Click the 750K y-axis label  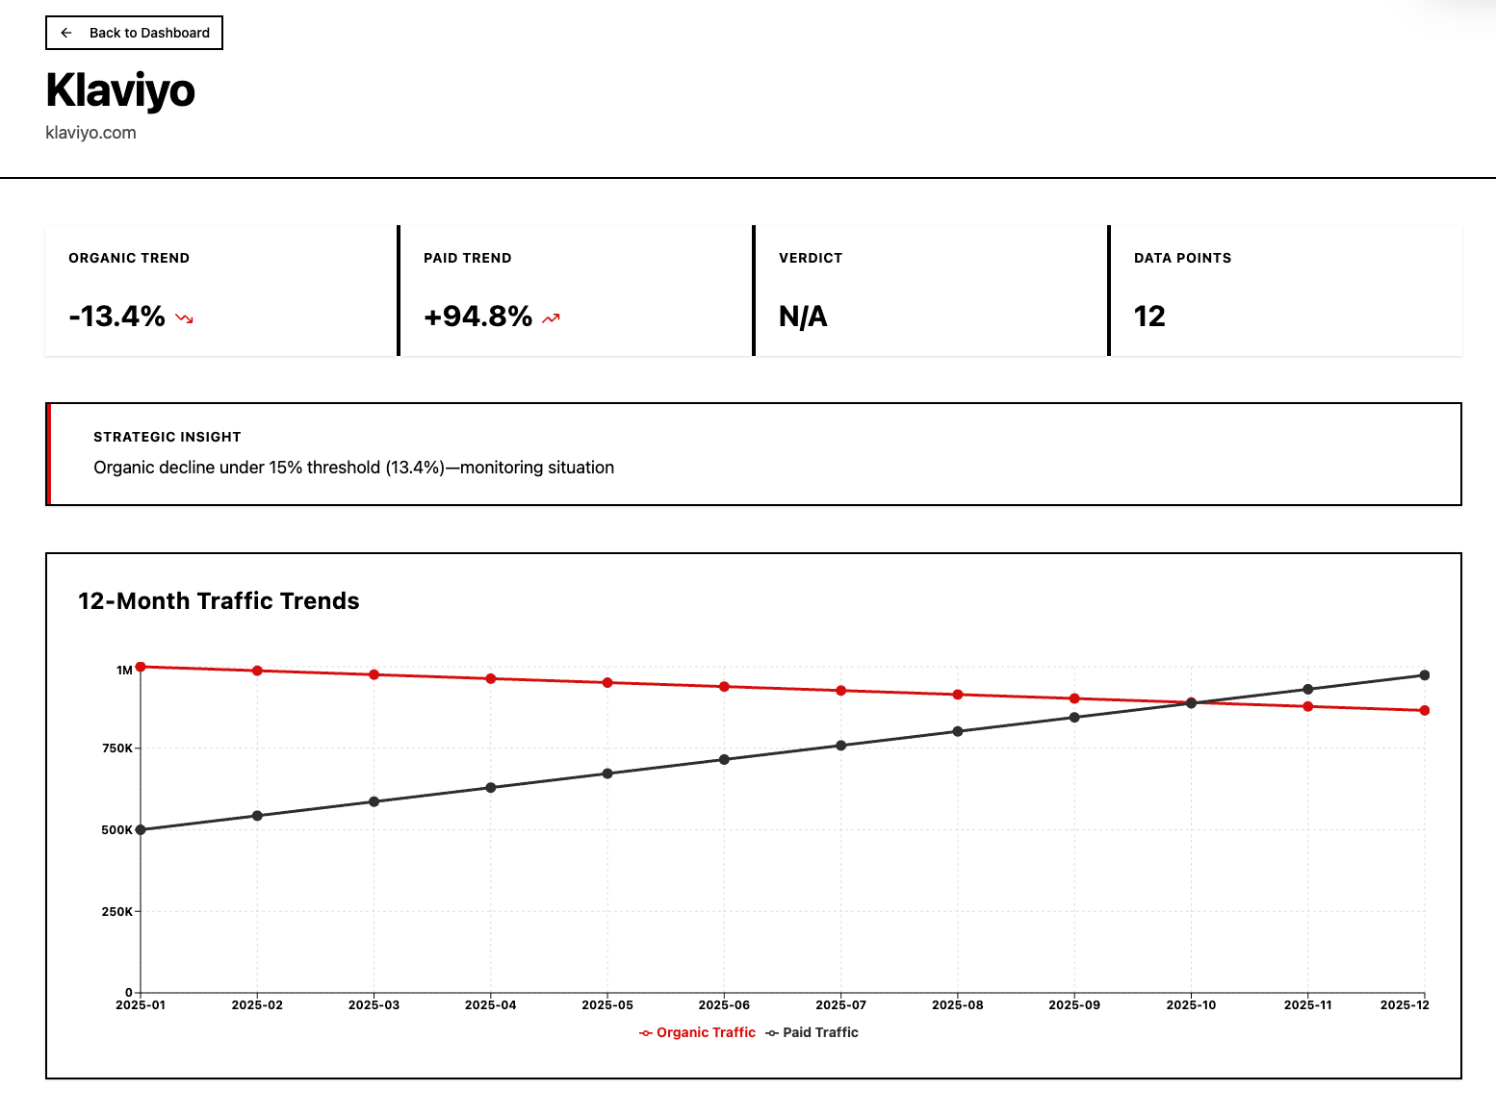tap(117, 748)
